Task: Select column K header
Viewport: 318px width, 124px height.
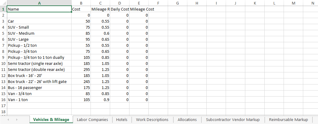Action: pos(255,3)
